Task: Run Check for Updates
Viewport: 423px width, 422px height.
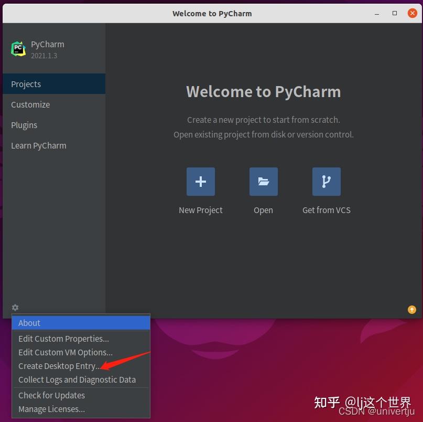Action: [51, 395]
